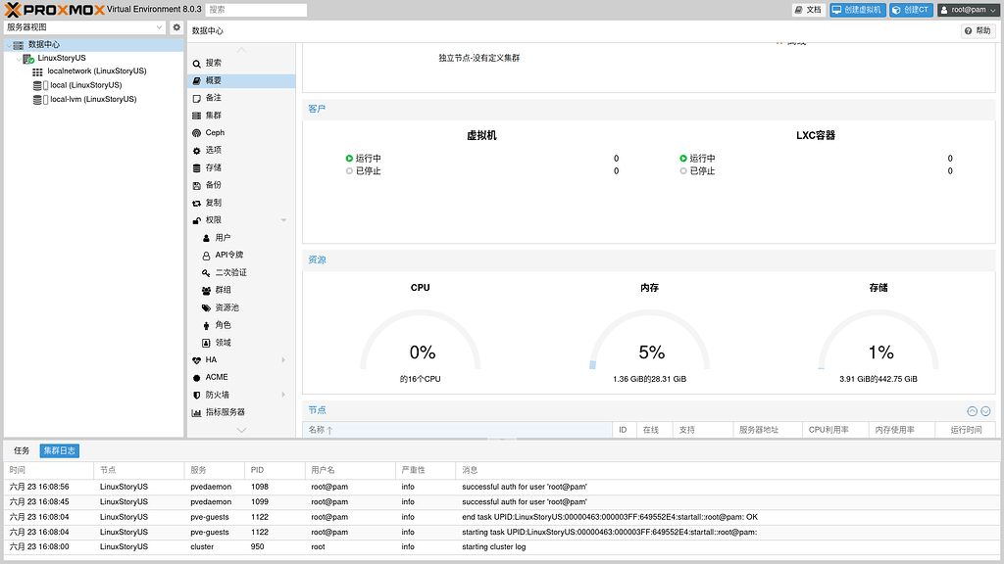Screen dimensions: 1004x564
Task: Click the gear icon beside 服务器视图
Action: pyautogui.click(x=176, y=27)
